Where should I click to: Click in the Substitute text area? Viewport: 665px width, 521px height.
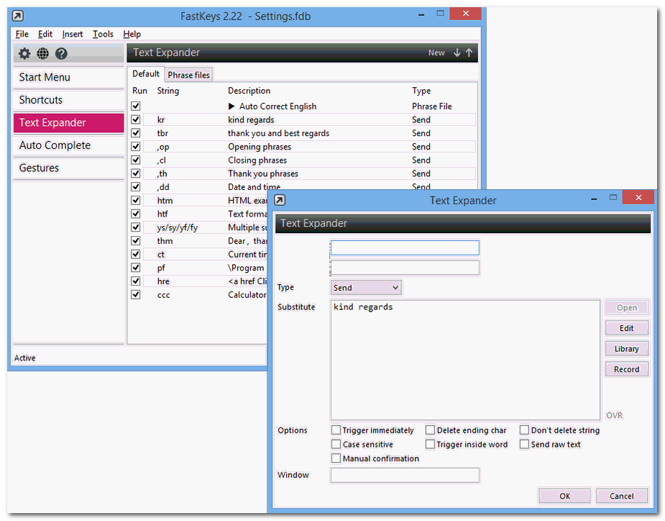click(465, 360)
